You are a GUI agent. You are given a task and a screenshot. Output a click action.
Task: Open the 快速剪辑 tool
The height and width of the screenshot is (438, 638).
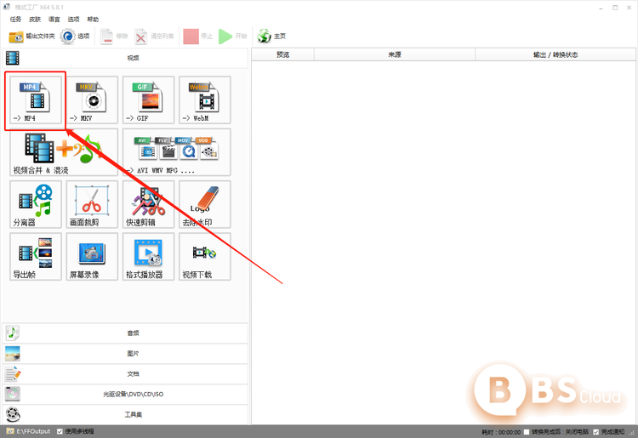click(149, 204)
